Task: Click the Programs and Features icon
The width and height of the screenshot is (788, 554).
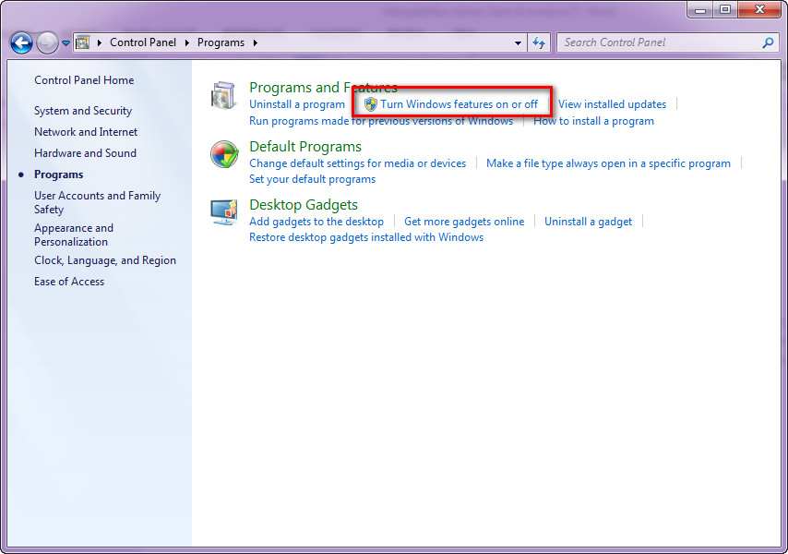Action: click(x=223, y=95)
